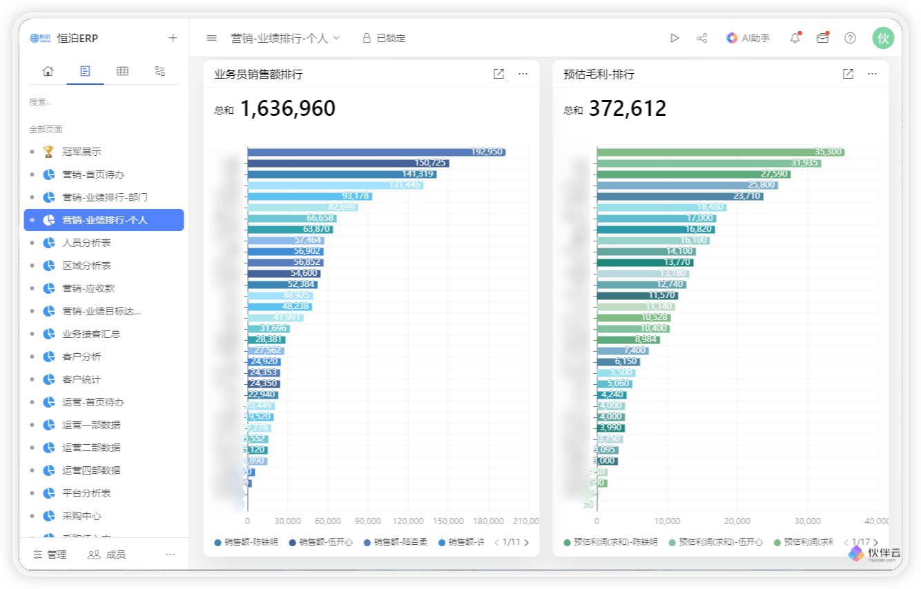Open the 业务接客汇总 page
Viewport: 921px width, 589px height.
click(104, 334)
